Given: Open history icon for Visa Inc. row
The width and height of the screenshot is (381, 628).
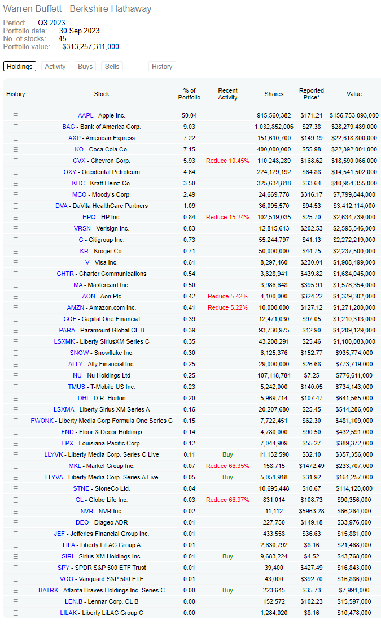Looking at the screenshot, I should tap(16, 263).
